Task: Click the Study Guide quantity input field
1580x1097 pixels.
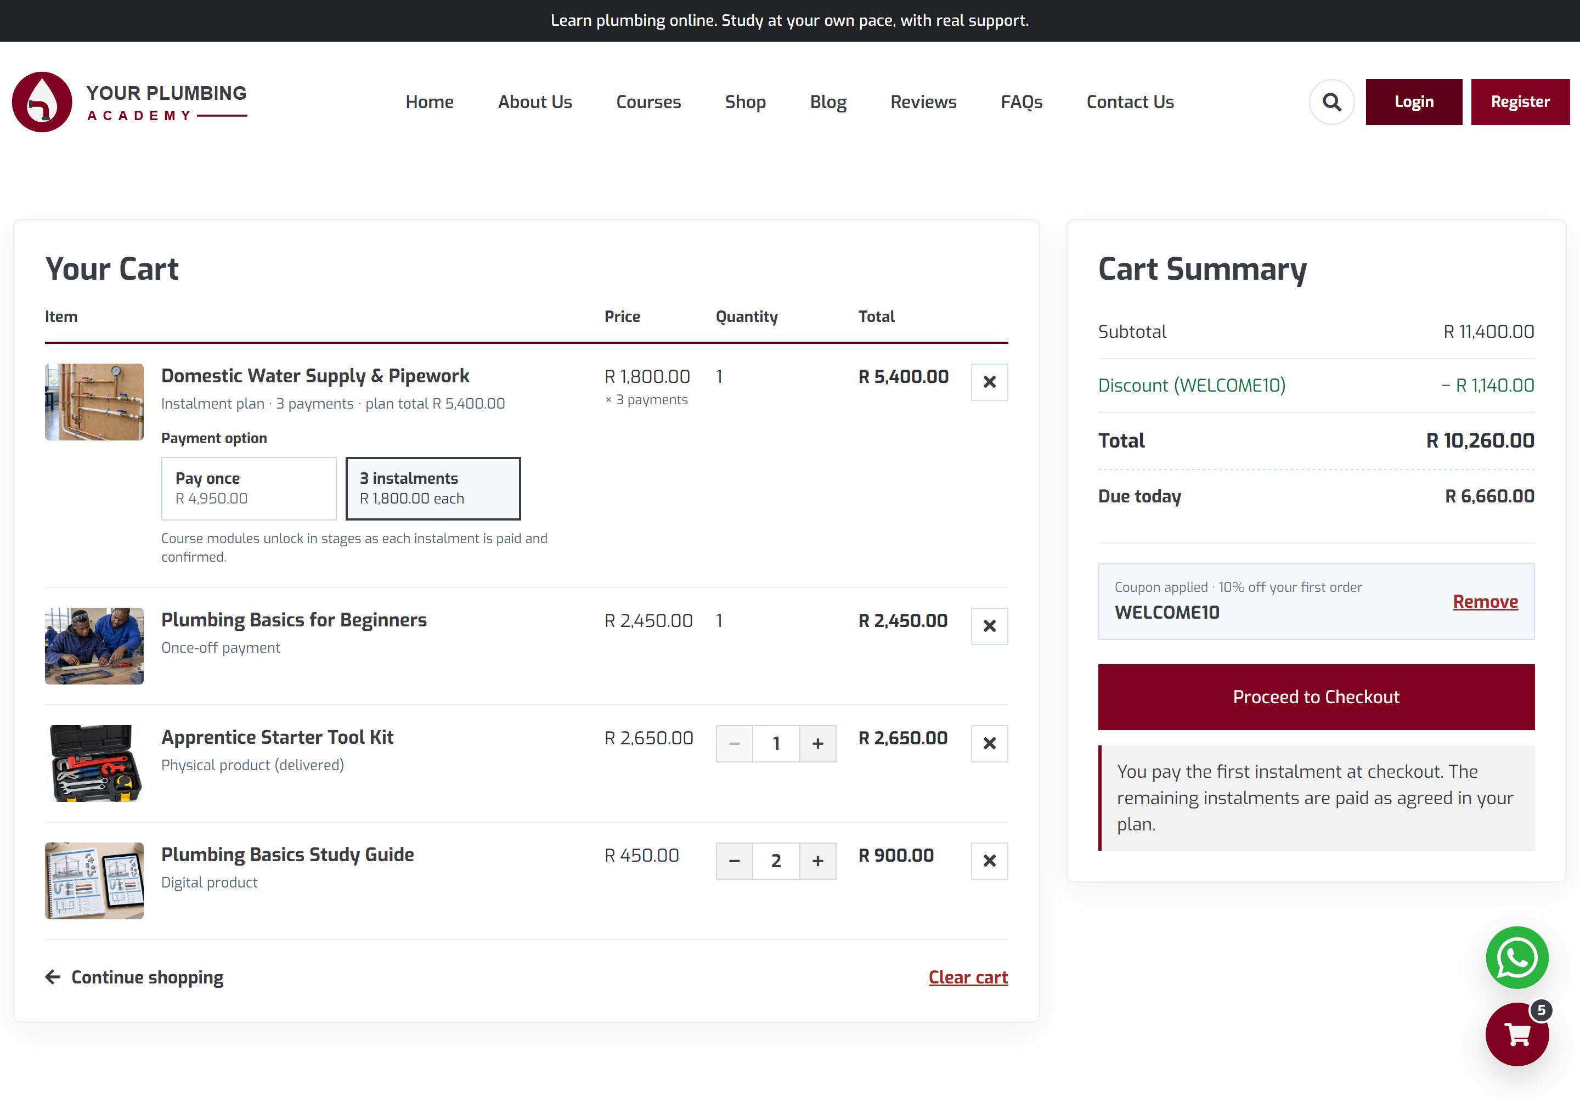Action: pos(776,861)
